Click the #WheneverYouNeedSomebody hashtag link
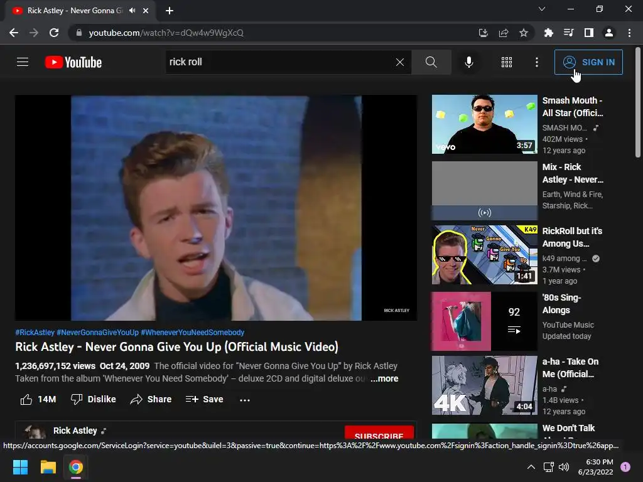 pyautogui.click(x=192, y=333)
